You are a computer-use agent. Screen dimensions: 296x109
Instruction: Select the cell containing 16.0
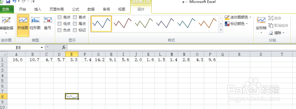point(16,60)
